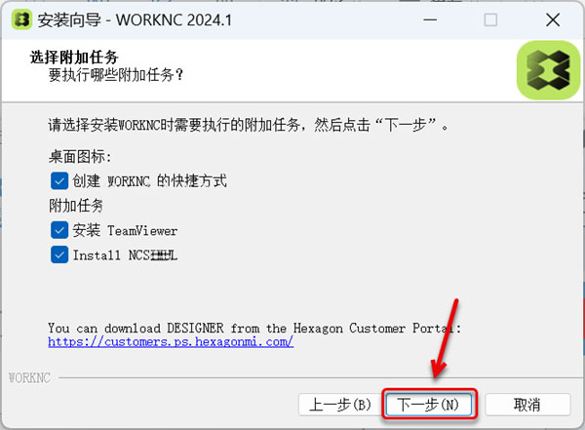This screenshot has width=585, height=430.
Task: Minimize the WORKNC setup wizard window
Action: click(x=430, y=20)
